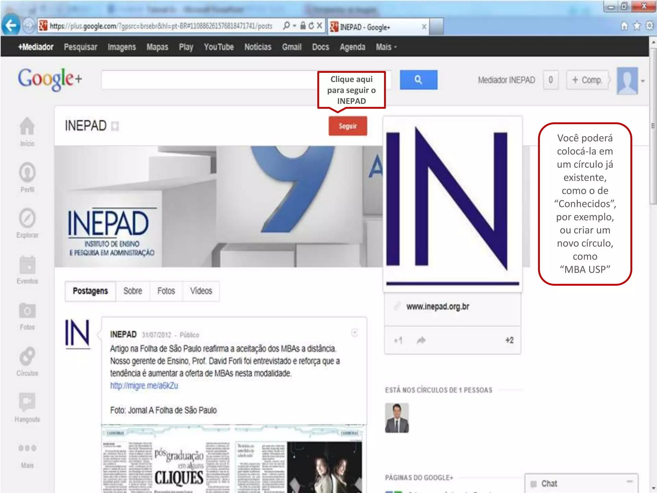This screenshot has width=657, height=493.
Task: Click the stop loading X in address bar
Action: click(320, 26)
